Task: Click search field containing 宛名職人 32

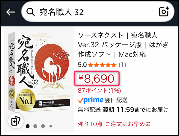Action: click(98, 11)
